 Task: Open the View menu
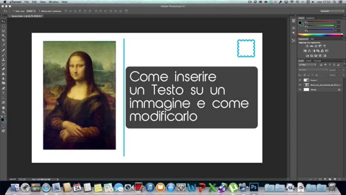[x=43, y=2]
